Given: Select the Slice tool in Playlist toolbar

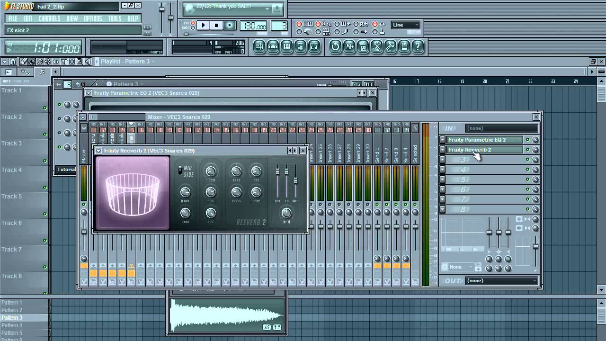Looking at the screenshot, I should pyautogui.click(x=64, y=62).
